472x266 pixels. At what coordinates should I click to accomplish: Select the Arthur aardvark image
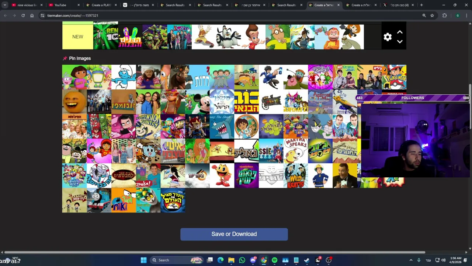278,37
